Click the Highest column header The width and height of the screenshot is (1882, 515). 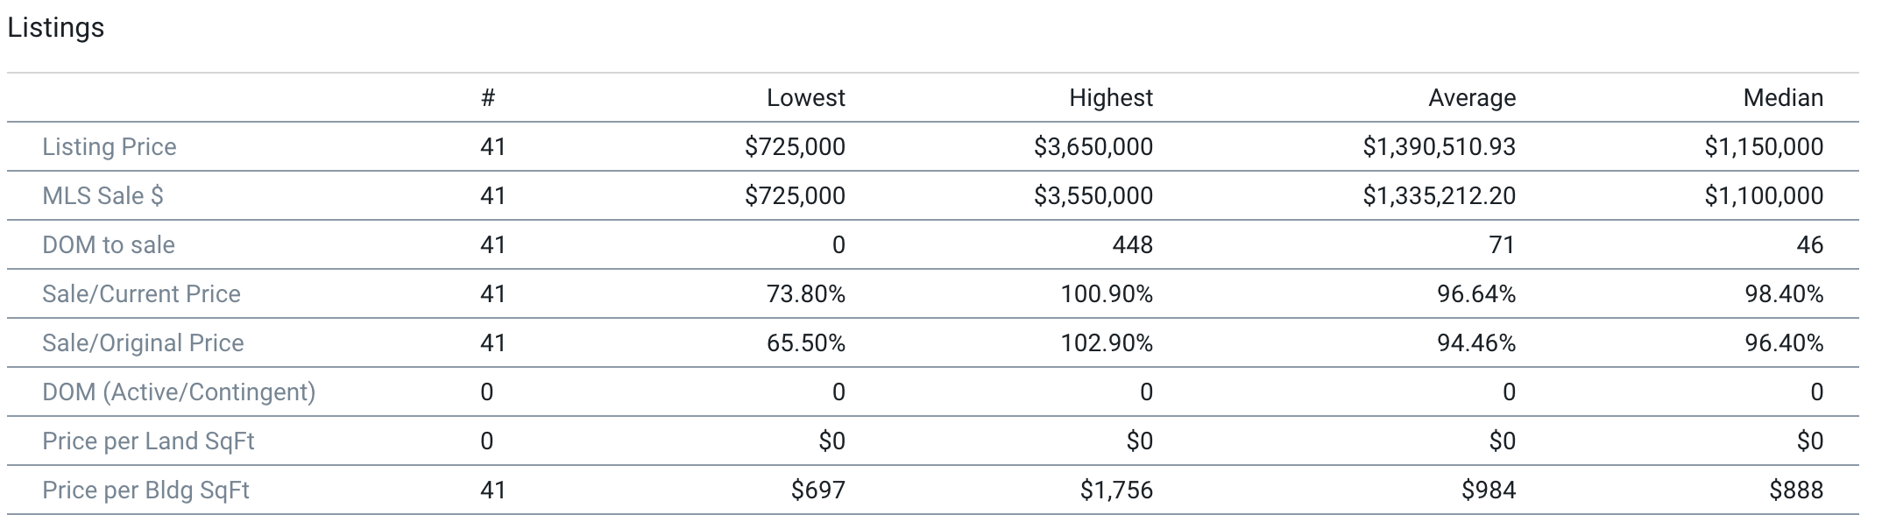pyautogui.click(x=1110, y=98)
